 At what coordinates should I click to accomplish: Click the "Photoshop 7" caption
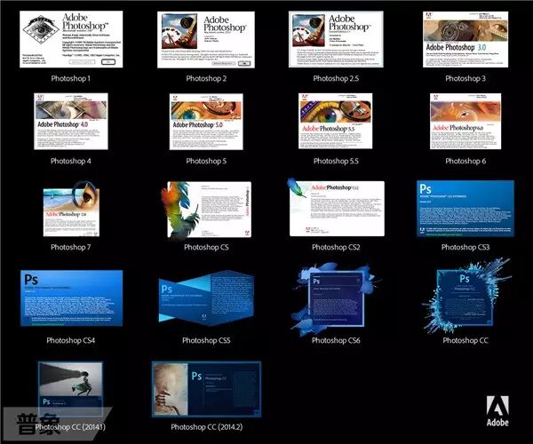coord(71,248)
